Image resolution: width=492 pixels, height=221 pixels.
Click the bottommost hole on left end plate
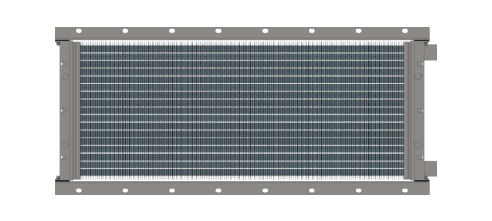click(64, 157)
